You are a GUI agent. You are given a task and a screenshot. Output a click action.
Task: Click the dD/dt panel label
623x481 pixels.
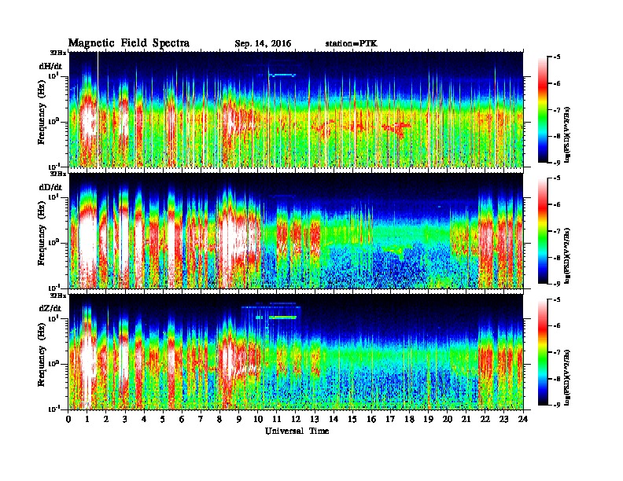[x=50, y=187]
